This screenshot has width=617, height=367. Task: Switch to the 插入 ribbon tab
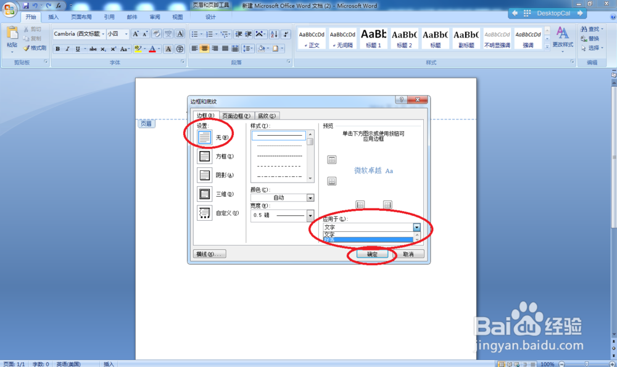coord(52,17)
